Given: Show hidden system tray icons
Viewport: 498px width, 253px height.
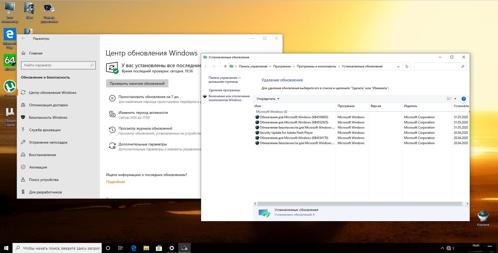Looking at the screenshot, I should click(x=442, y=248).
